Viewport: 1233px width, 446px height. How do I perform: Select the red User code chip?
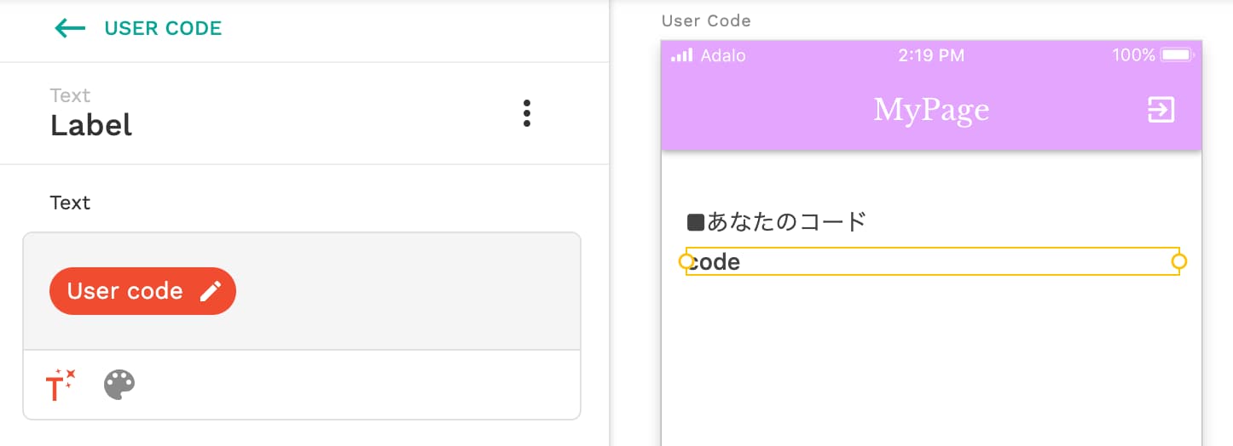(142, 291)
